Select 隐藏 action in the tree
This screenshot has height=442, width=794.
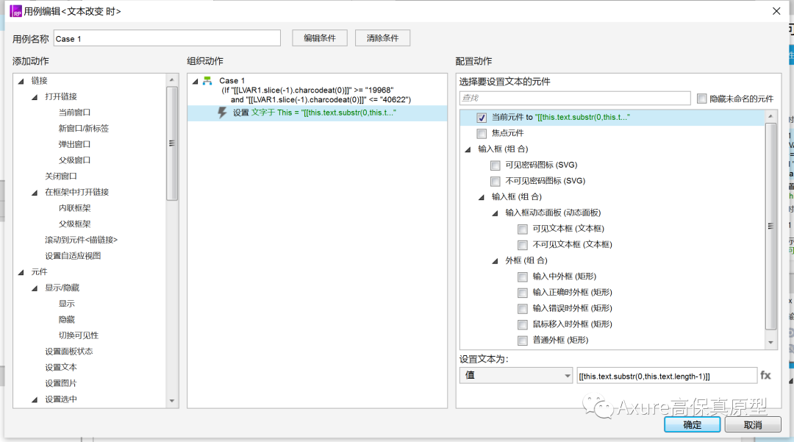(x=66, y=319)
